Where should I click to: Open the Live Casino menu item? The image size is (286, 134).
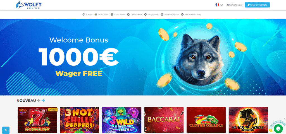pyautogui.click(x=101, y=14)
